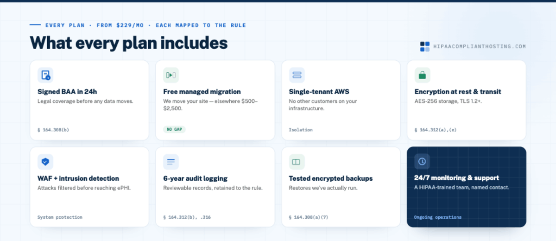
Task: Click the HIPAA Compliant Hosting logo squares
Action: coord(425,46)
